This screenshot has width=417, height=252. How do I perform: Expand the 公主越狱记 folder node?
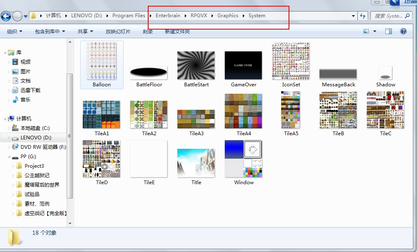point(13,176)
